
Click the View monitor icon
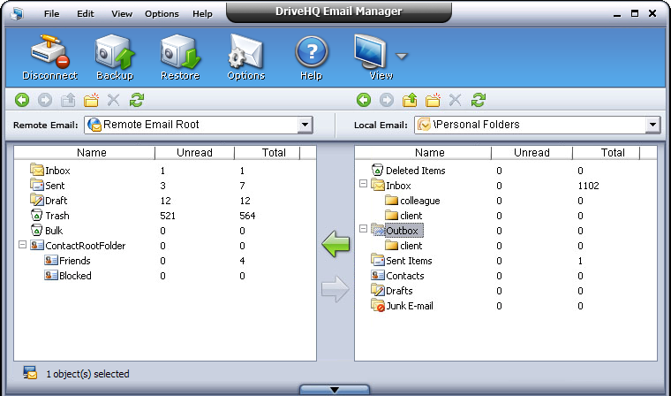coord(373,55)
